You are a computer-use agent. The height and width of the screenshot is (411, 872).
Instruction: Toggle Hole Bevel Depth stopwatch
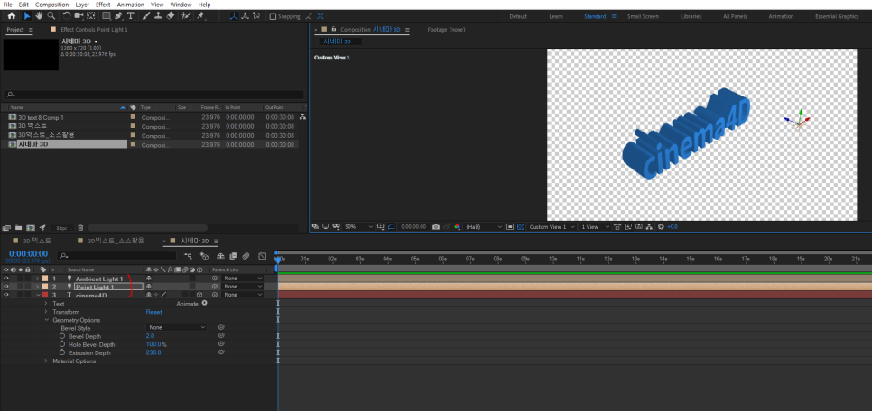[x=62, y=344]
